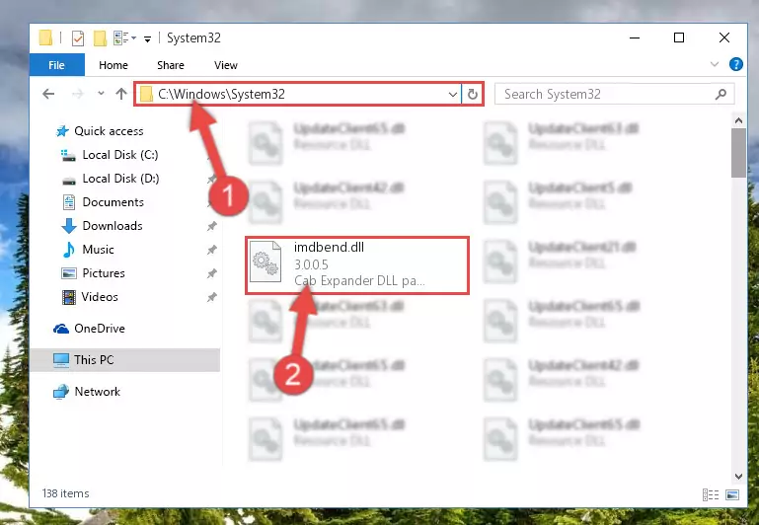
Task: Unpin Pictures using its pin icon
Action: point(211,273)
